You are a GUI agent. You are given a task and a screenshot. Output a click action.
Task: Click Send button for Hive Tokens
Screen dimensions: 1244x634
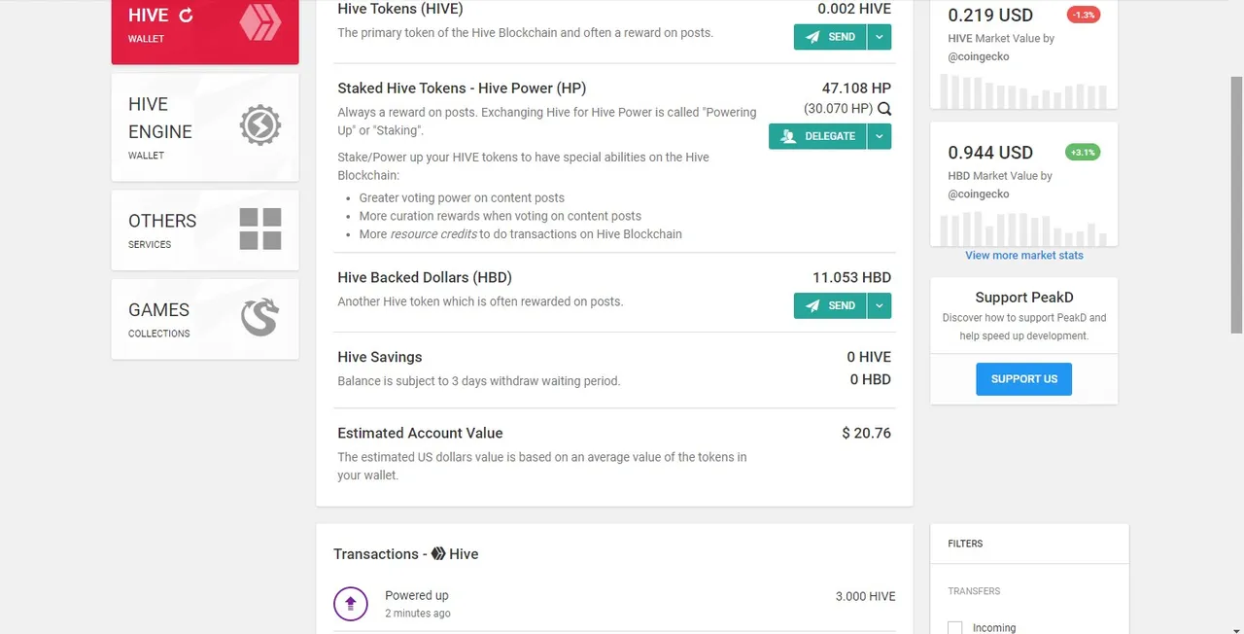click(x=830, y=37)
